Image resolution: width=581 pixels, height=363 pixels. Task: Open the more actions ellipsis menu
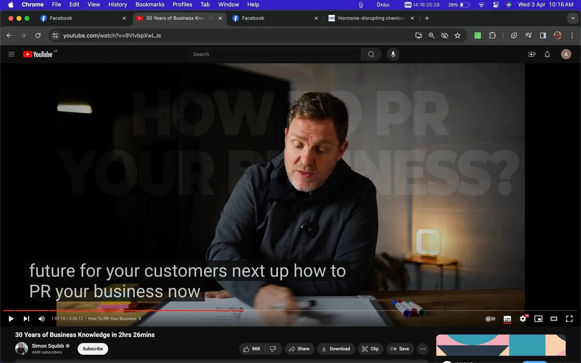point(422,349)
